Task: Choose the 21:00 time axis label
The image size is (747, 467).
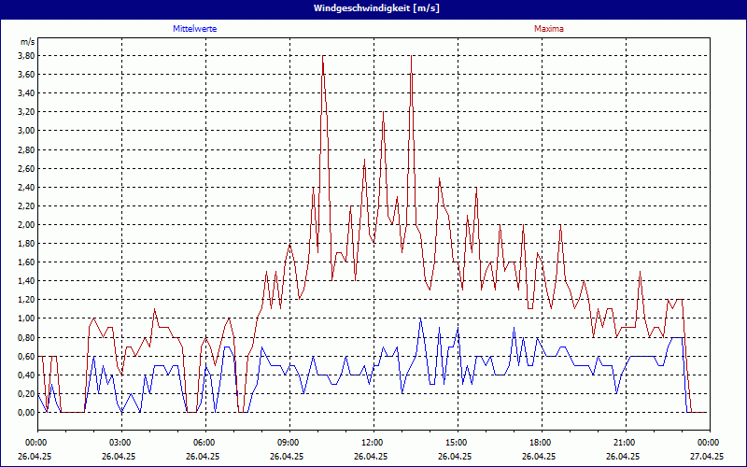Action: (x=624, y=443)
